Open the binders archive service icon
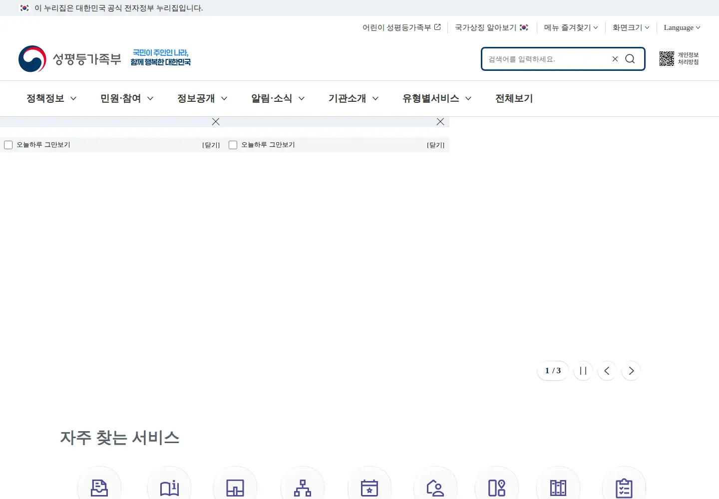The height and width of the screenshot is (499, 719). 558,488
